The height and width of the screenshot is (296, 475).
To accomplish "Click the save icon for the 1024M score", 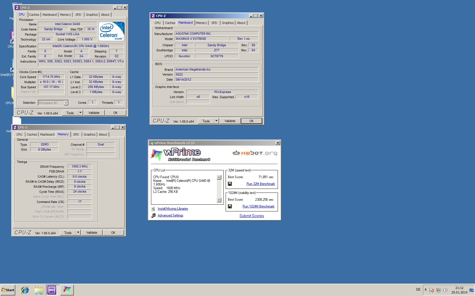I will [230, 206].
